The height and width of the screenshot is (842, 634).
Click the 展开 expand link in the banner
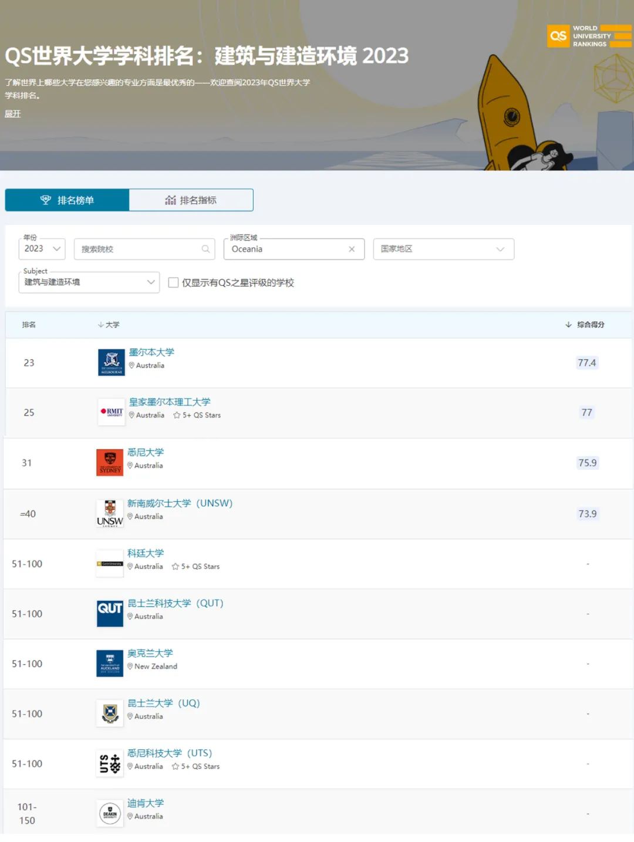tap(12, 114)
